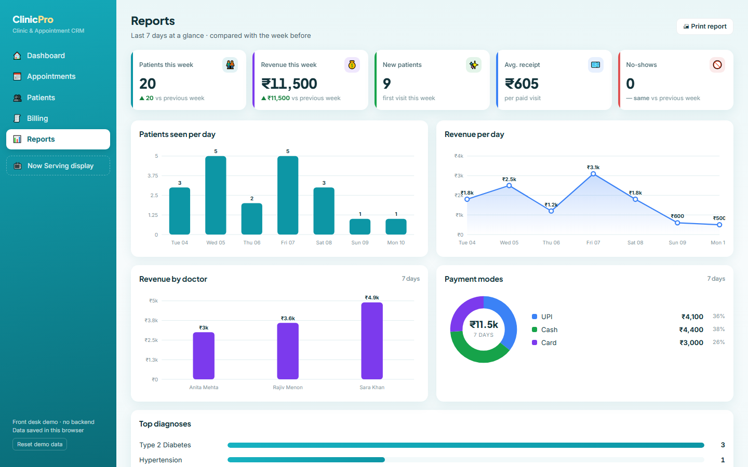748x467 pixels.
Task: Click the Sat 08 bar in Patients seen chart
Action: coord(324,211)
